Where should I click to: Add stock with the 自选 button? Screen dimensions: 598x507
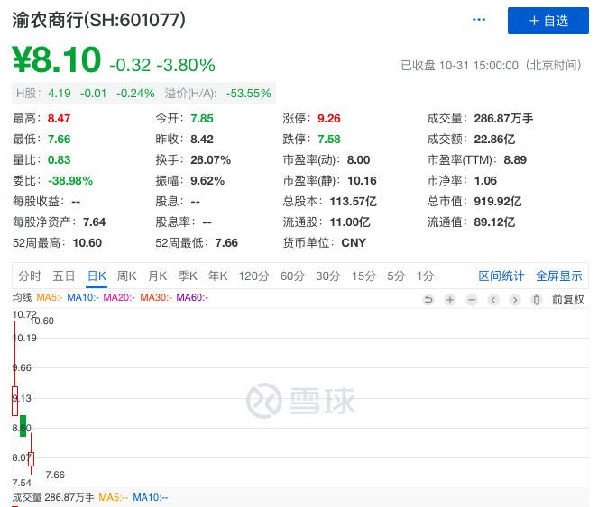(547, 21)
